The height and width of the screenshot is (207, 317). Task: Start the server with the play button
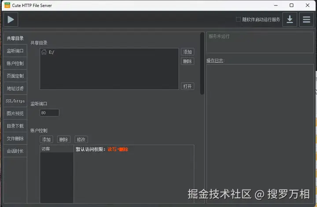(x=11, y=20)
